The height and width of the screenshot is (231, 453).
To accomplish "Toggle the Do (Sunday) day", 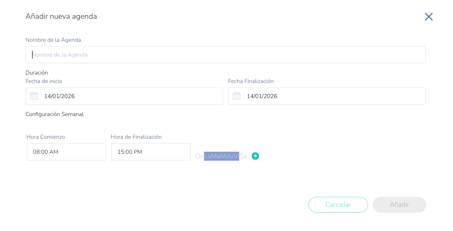I will (199, 156).
